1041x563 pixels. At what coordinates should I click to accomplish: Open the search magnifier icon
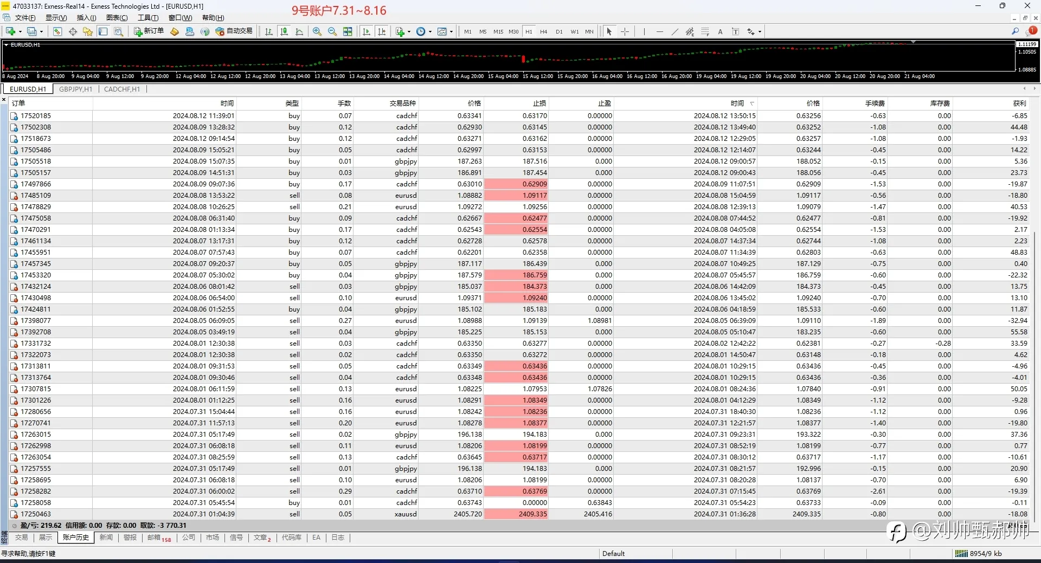tap(1016, 31)
